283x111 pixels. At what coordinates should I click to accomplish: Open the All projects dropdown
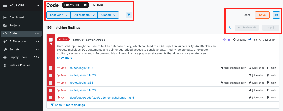point(84,15)
